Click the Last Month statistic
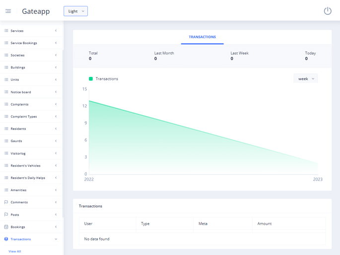340x255 pixels. [164, 56]
